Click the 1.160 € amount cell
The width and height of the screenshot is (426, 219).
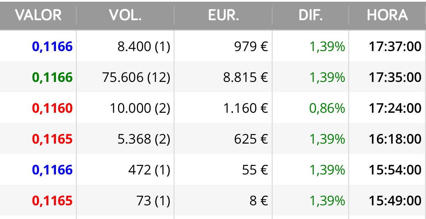click(246, 108)
